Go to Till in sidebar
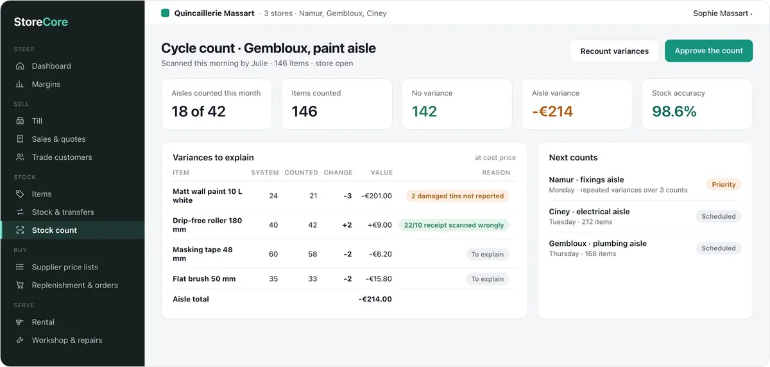 click(x=73, y=121)
